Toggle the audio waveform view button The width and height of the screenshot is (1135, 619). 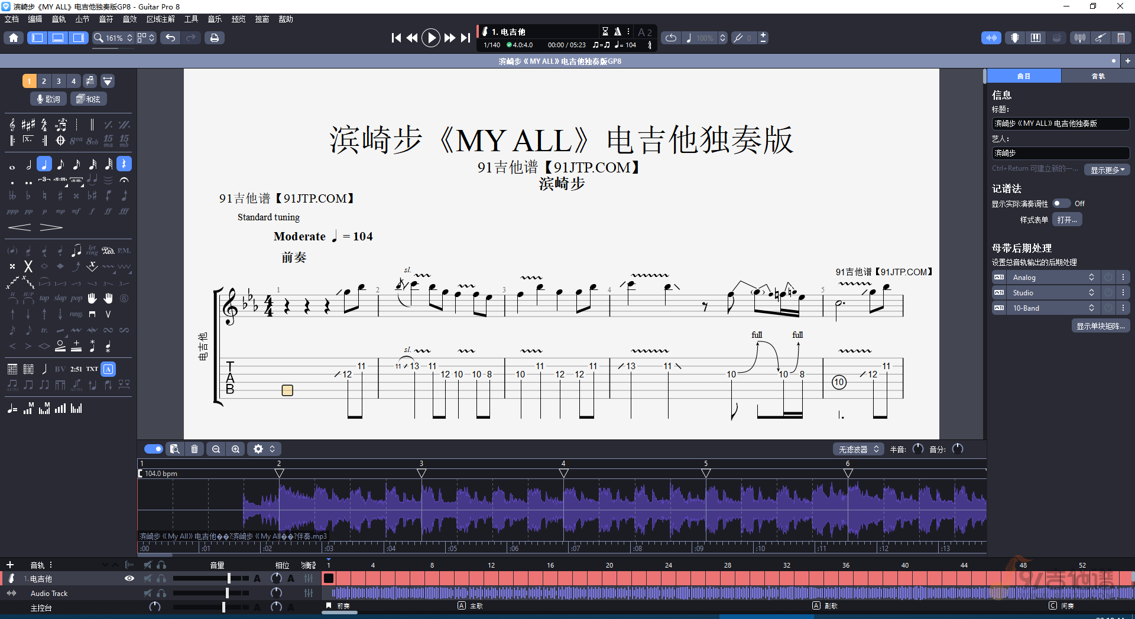click(991, 38)
